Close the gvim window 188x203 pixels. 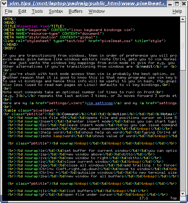pyautogui.click(x=184, y=4)
